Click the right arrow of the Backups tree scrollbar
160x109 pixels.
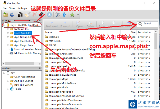click(40, 64)
